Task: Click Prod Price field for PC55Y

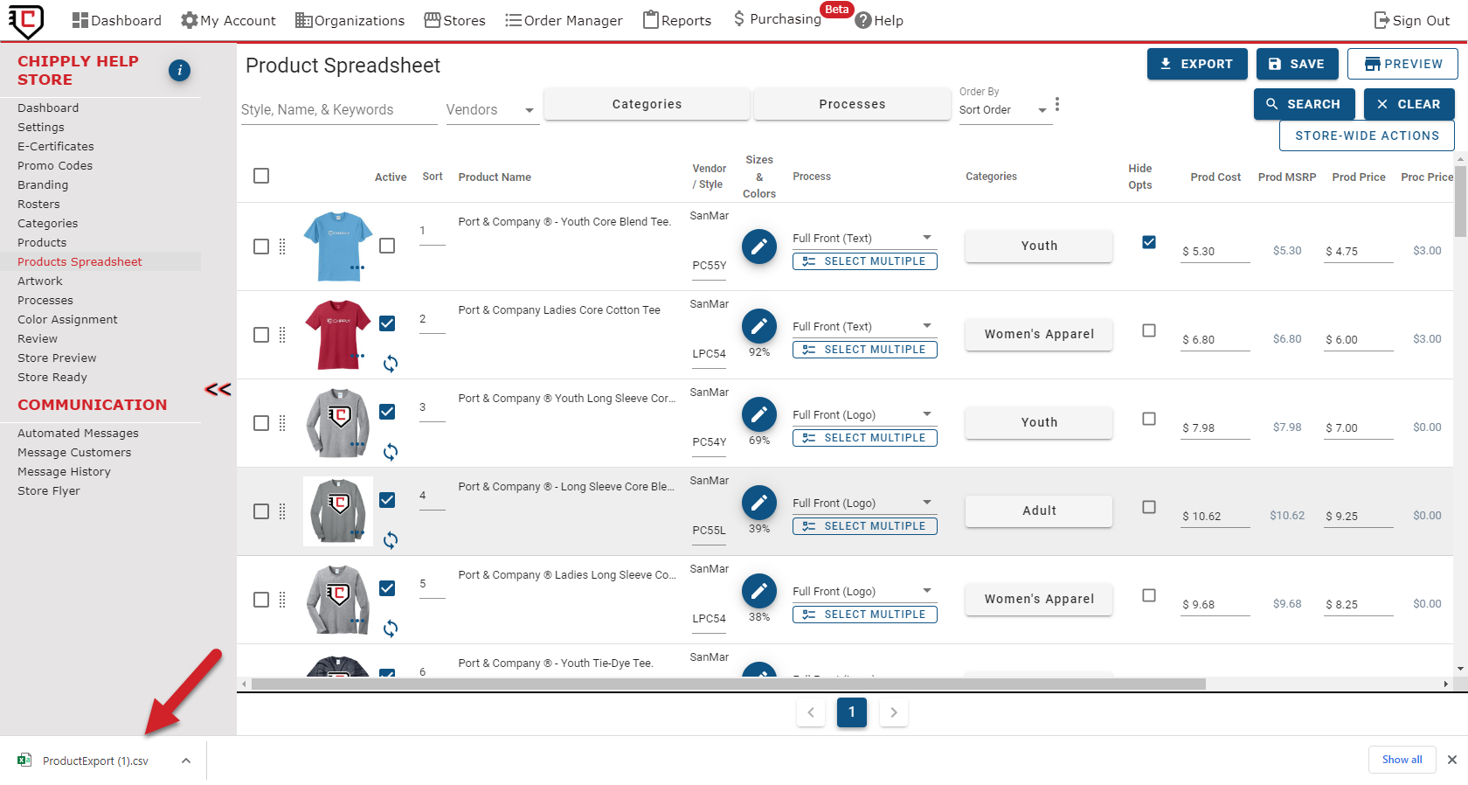Action: tap(1358, 251)
